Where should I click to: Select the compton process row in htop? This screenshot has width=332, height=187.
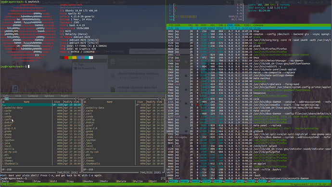point(249,34)
